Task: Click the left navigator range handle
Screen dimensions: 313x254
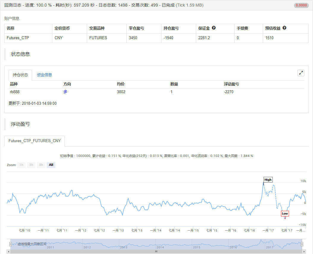Action: click(x=10, y=244)
